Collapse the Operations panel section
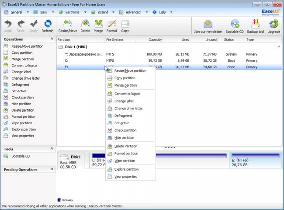Screen dimensions: 284x210 (x=52, y=39)
